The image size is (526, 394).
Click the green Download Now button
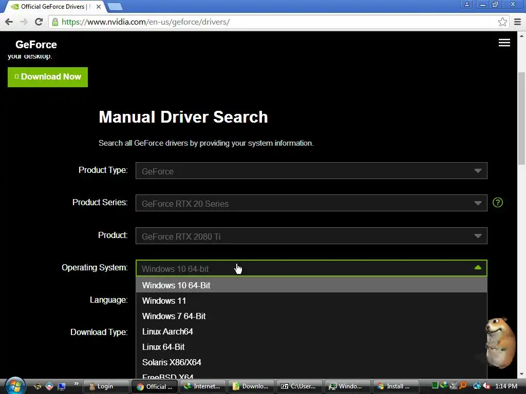click(x=48, y=77)
